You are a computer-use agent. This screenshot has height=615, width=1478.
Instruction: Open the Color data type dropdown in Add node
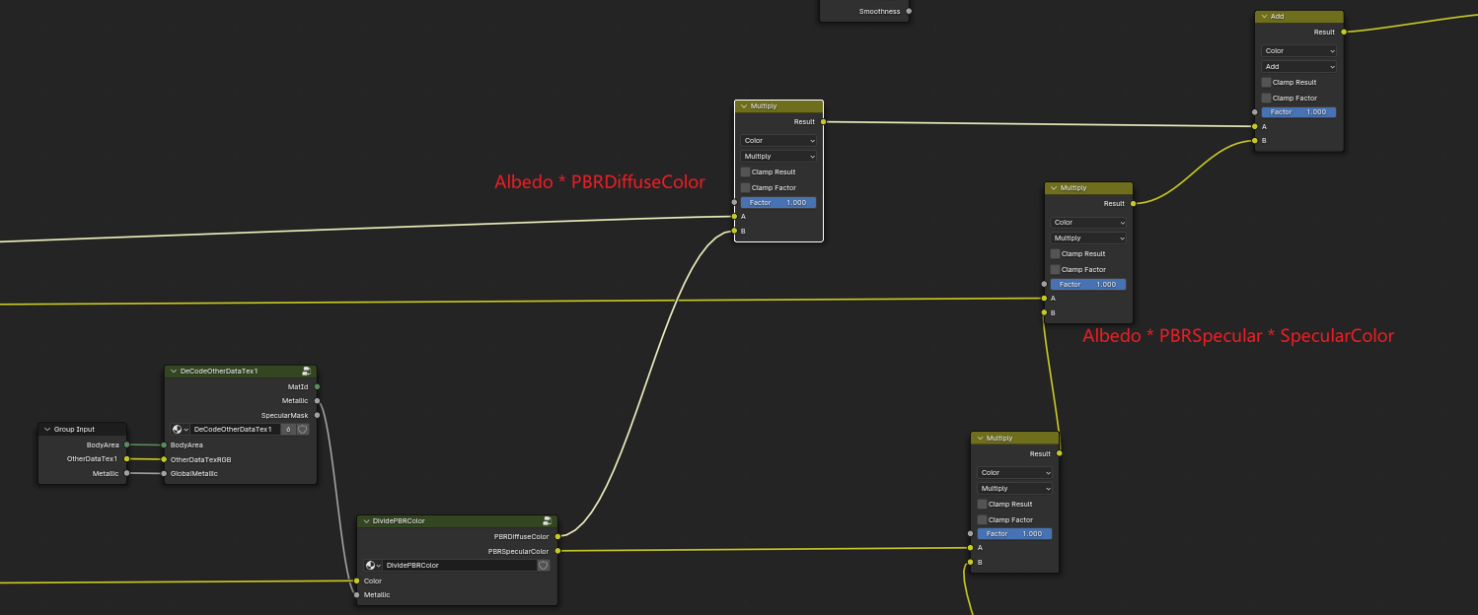1298,50
